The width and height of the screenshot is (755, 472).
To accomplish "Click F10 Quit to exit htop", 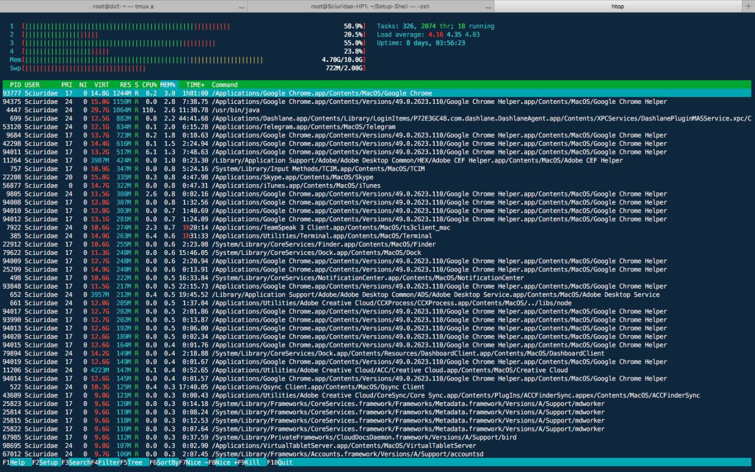I will [280, 463].
